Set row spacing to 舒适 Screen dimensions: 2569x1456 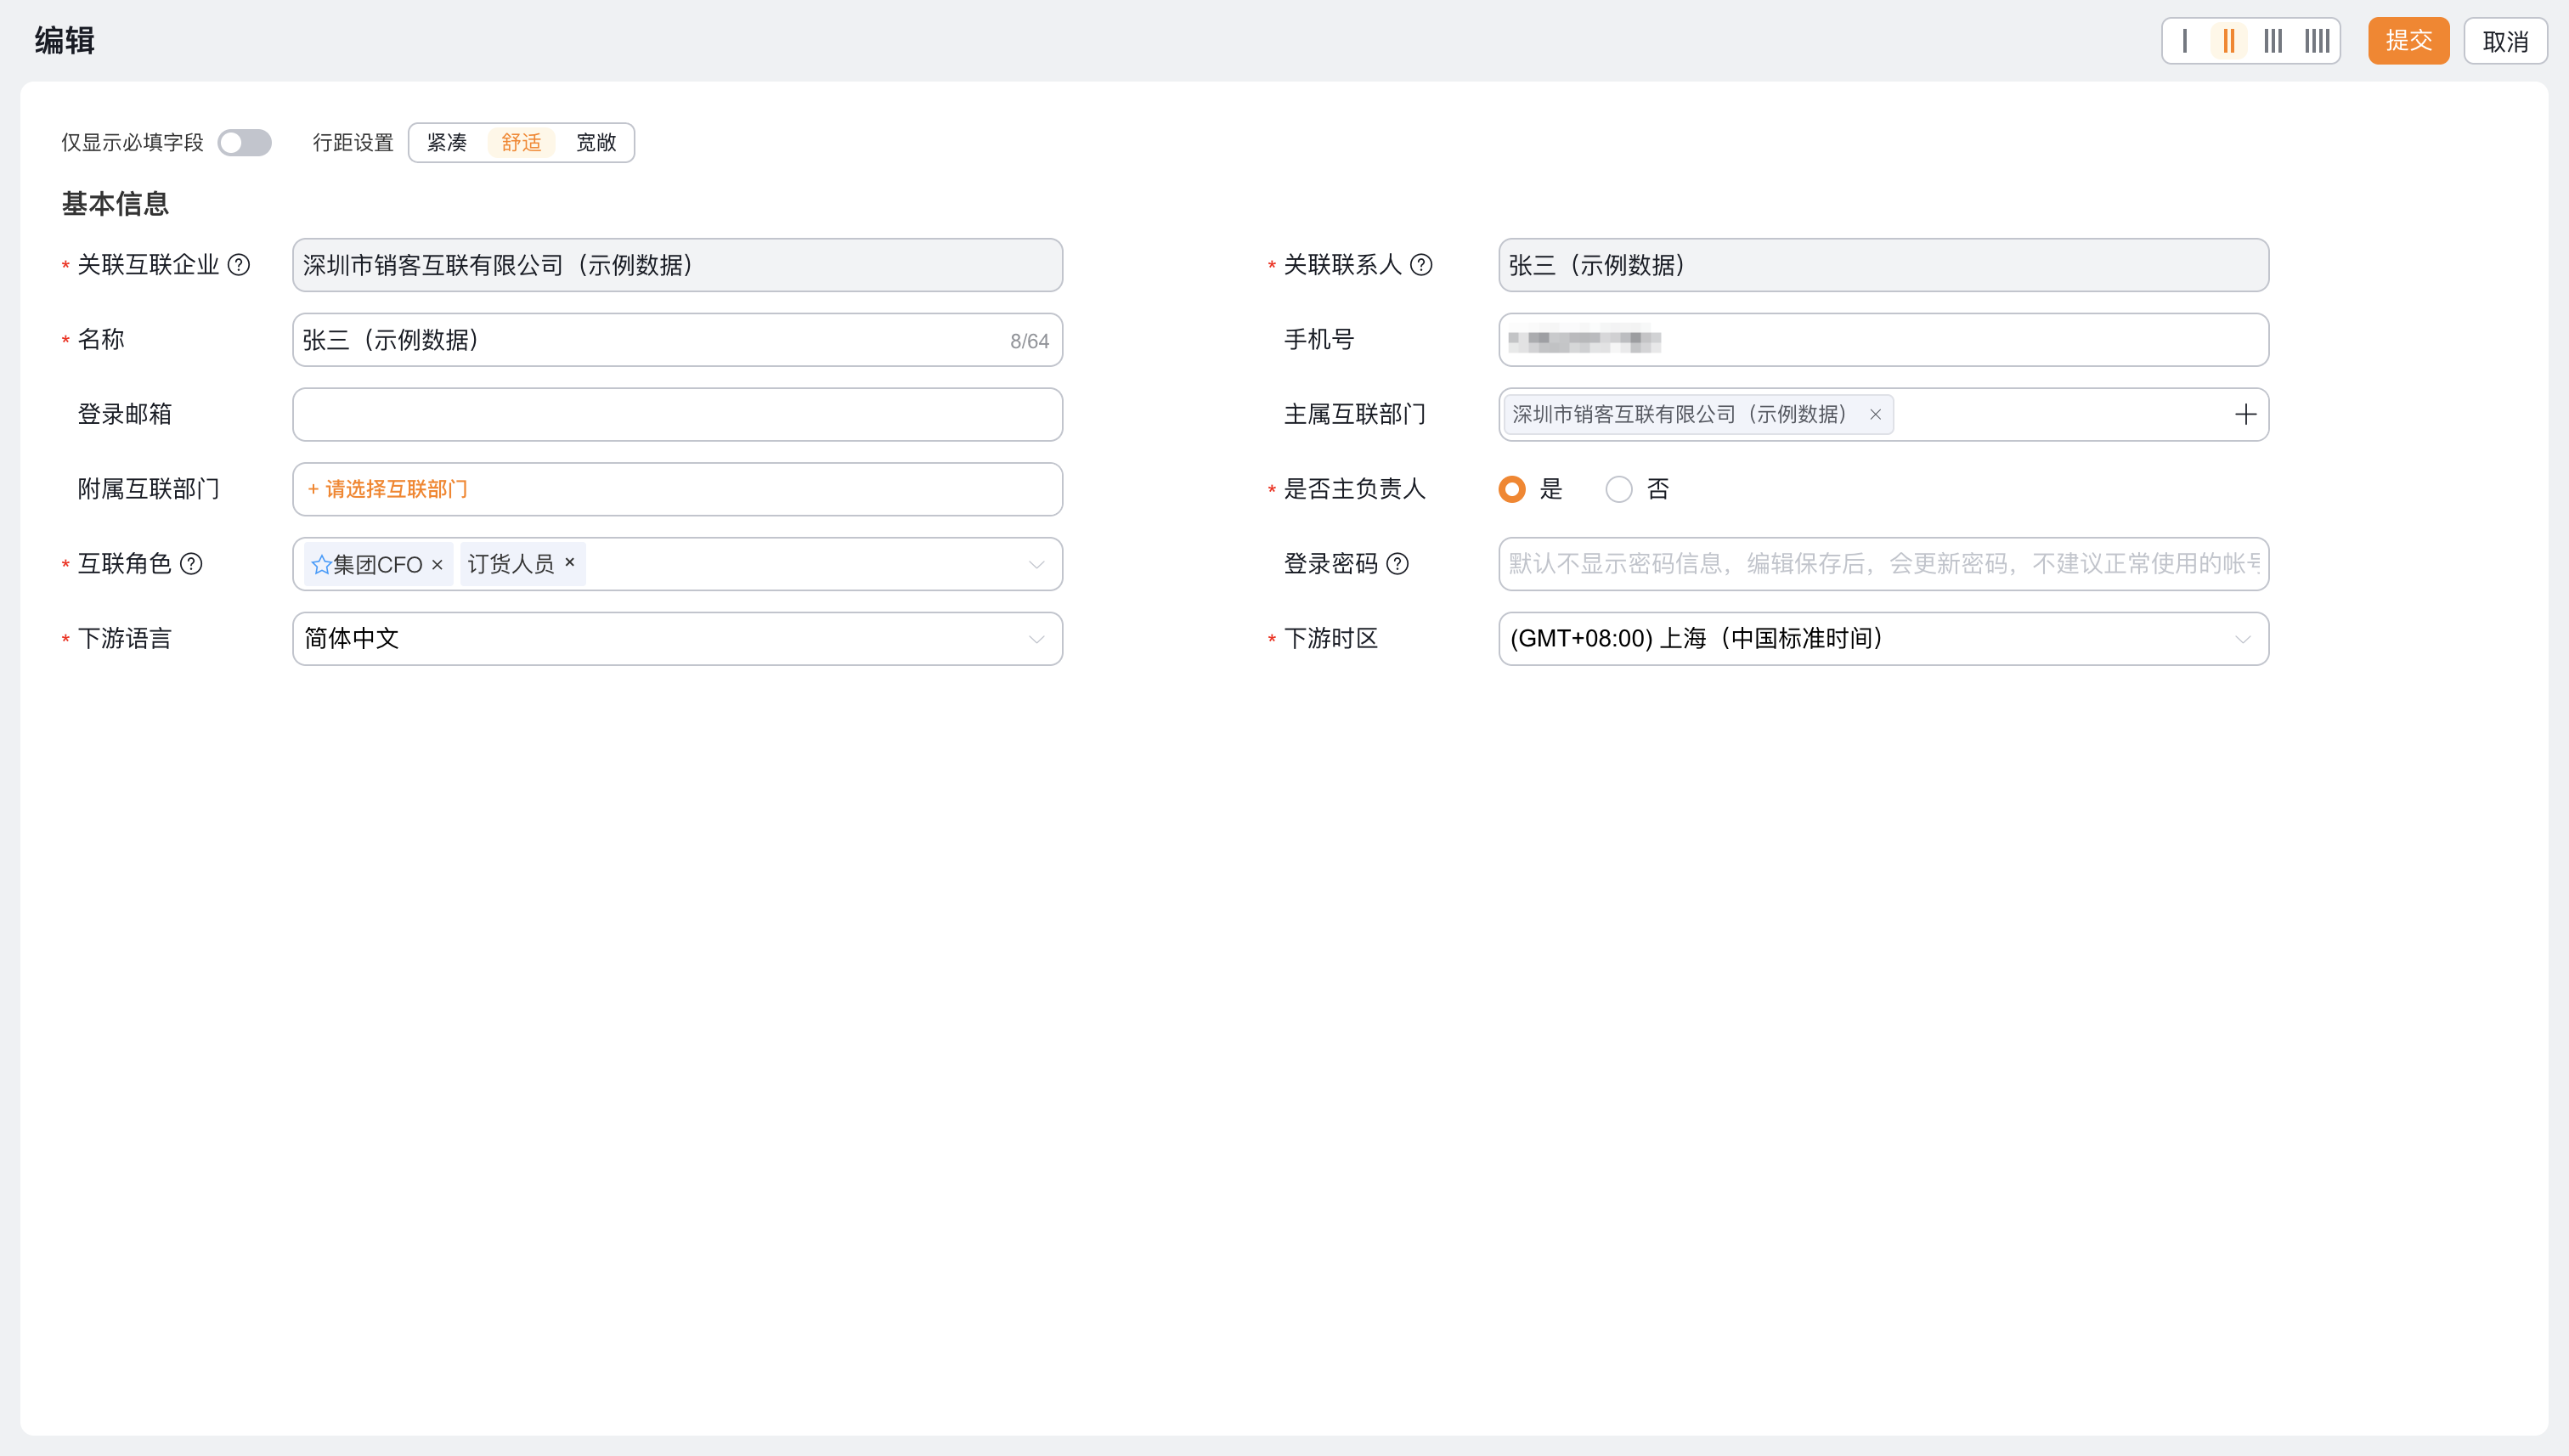click(x=521, y=143)
